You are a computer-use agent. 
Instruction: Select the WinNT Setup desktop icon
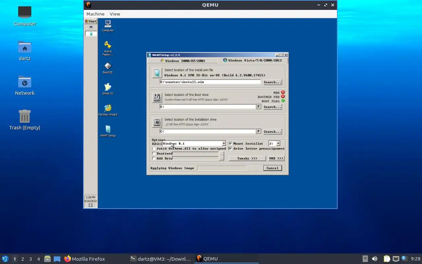(x=107, y=131)
